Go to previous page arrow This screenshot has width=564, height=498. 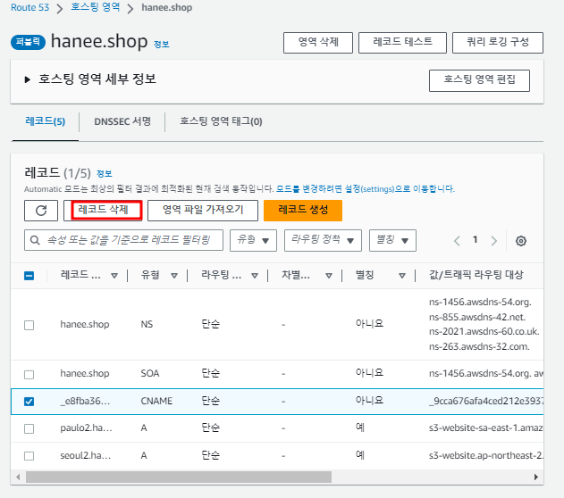tap(457, 241)
